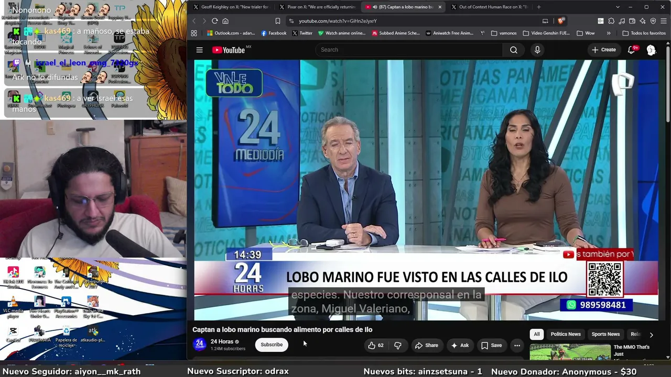Open the YouTube guide hamburger menu
671x377 pixels.
[x=199, y=50]
